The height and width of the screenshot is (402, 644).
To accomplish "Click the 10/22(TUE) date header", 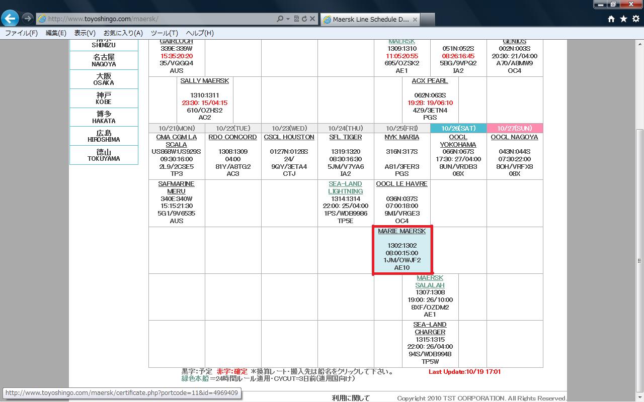I will click(233, 128).
